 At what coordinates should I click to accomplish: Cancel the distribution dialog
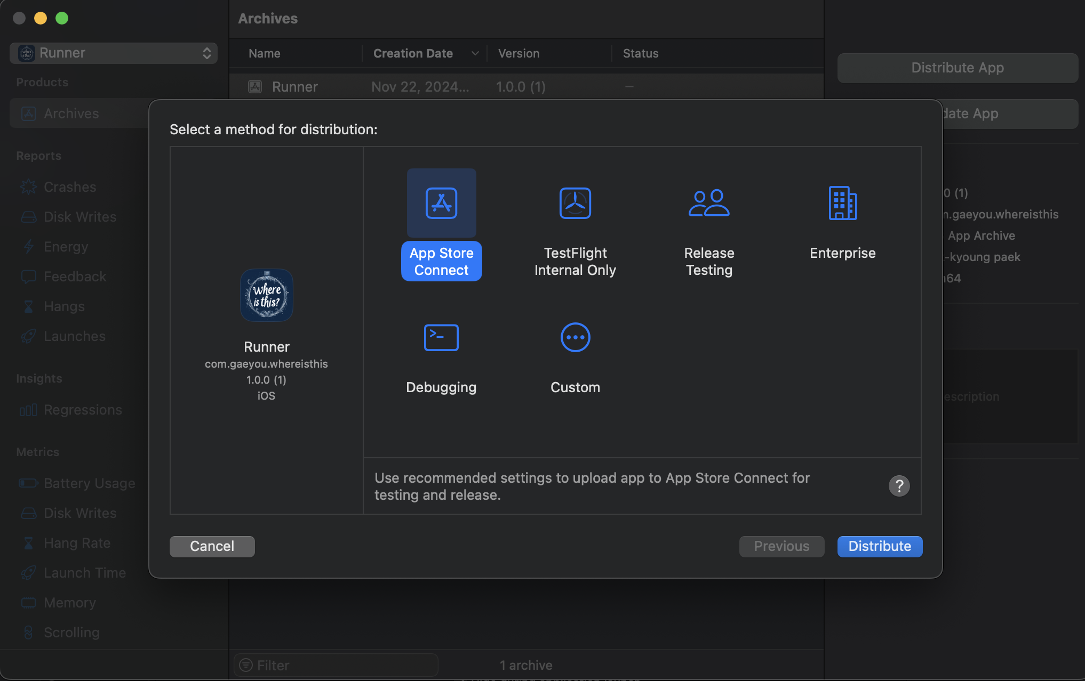coord(212,546)
